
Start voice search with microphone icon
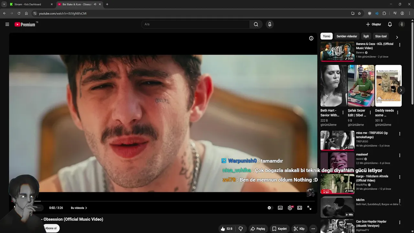click(269, 24)
